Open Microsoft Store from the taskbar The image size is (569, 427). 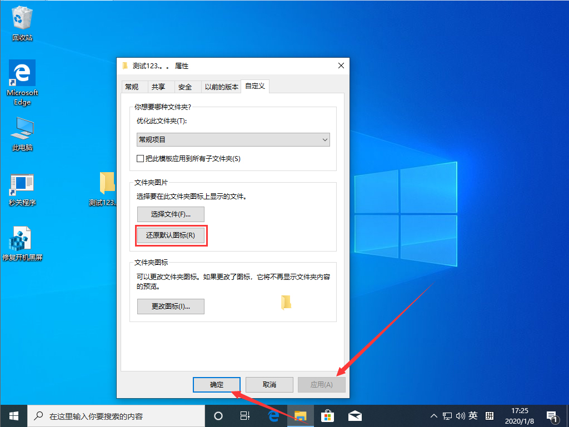327,415
